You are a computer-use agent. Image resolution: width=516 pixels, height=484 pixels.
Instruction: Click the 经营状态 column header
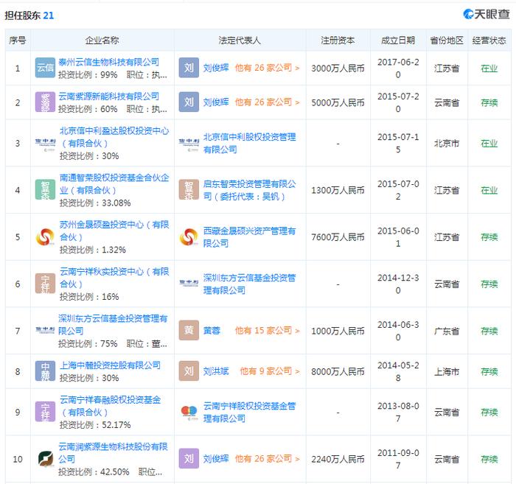[489, 40]
